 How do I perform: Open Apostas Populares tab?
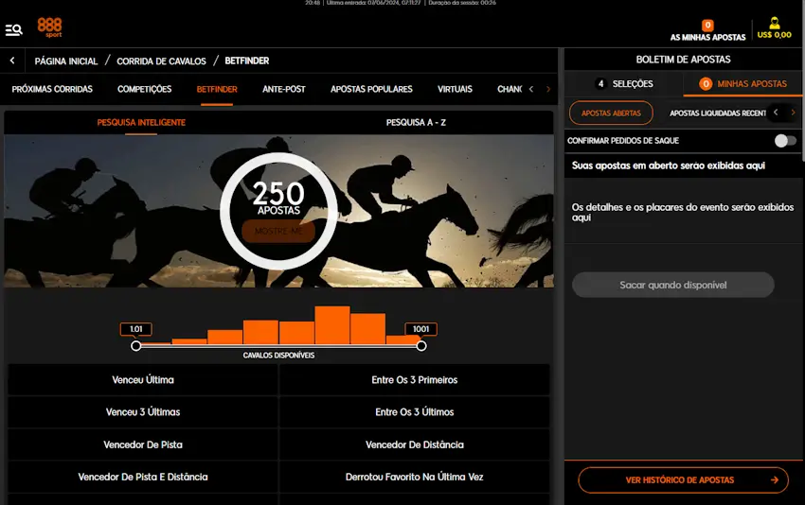[x=371, y=89]
